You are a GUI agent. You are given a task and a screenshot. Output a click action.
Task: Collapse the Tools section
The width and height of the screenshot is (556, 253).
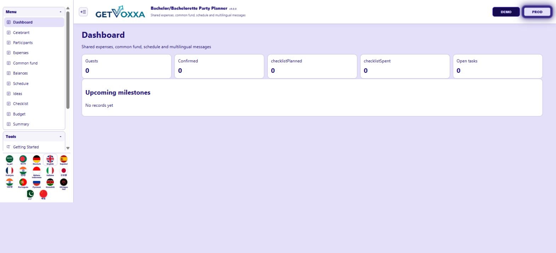[34, 136]
